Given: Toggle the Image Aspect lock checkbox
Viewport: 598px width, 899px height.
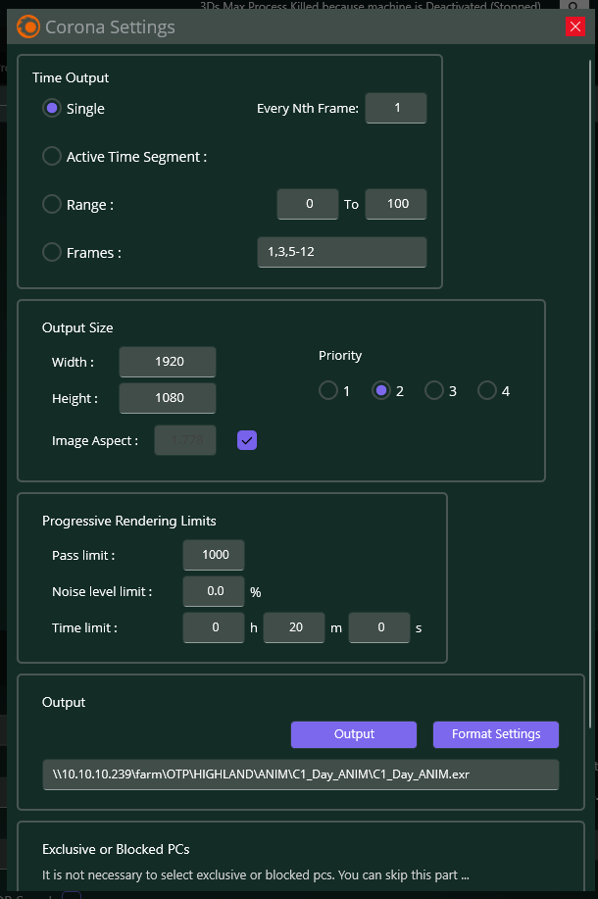Looking at the screenshot, I should [x=247, y=440].
